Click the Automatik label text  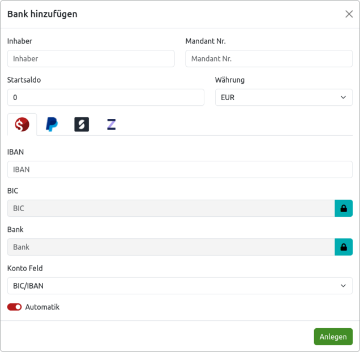(42, 307)
